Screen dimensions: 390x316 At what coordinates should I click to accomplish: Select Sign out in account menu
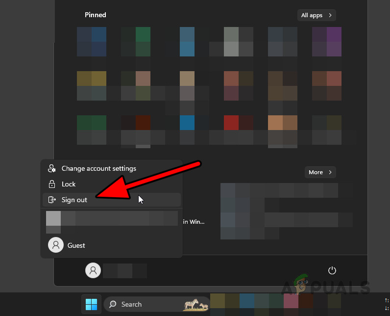pyautogui.click(x=112, y=200)
